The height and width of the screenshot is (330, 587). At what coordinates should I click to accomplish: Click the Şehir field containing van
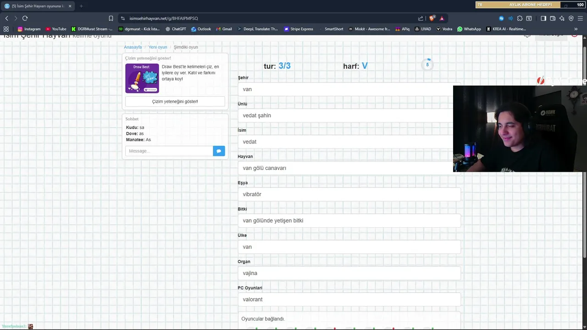(349, 89)
